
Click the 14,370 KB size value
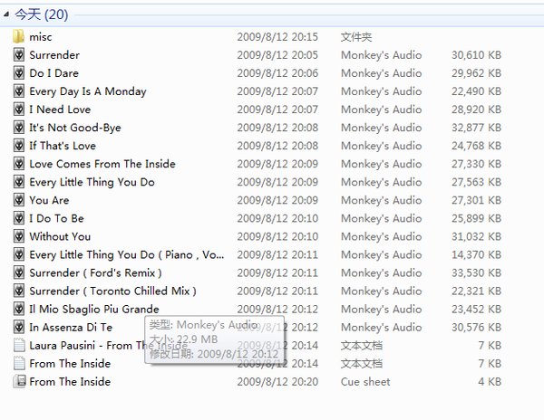coord(476,255)
